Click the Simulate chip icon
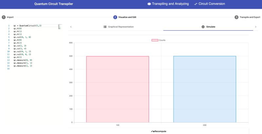The image size is (262, 134). (x=203, y=27)
